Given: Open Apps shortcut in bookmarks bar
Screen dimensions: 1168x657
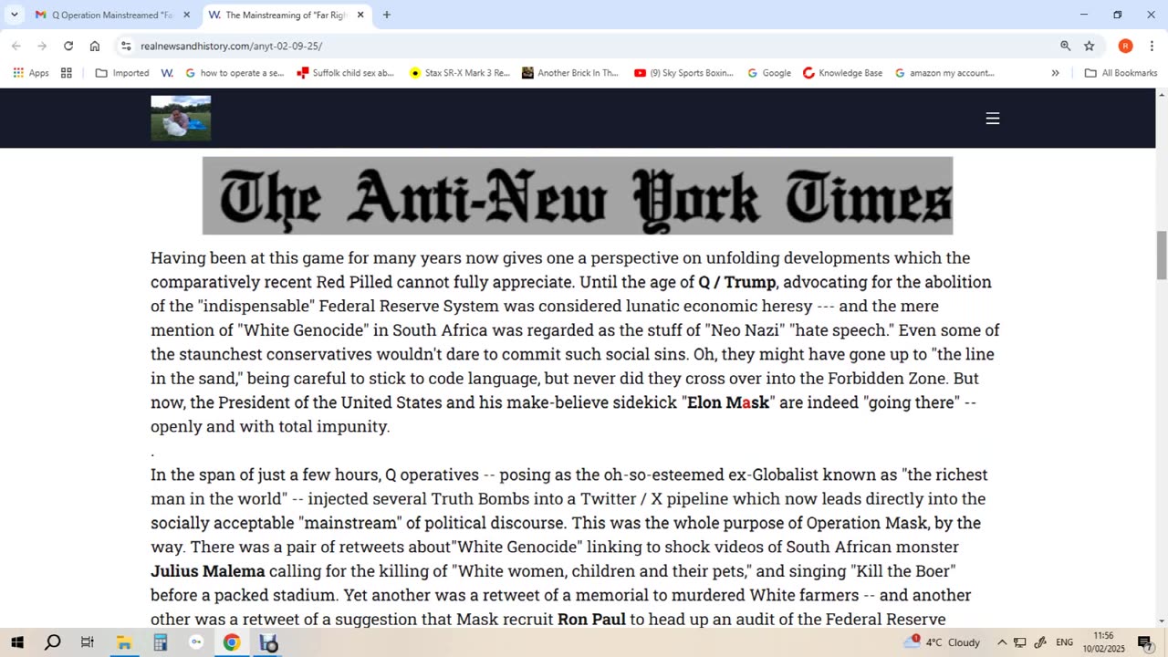Looking at the screenshot, I should 30,73.
